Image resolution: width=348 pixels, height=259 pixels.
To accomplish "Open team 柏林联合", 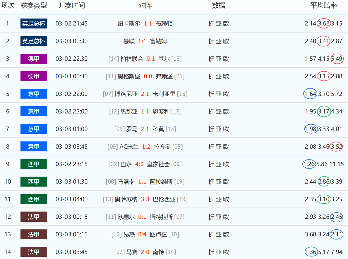I will click(x=132, y=59).
